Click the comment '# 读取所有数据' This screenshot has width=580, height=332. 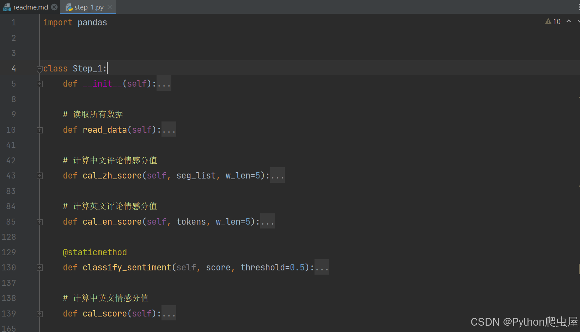pos(93,114)
